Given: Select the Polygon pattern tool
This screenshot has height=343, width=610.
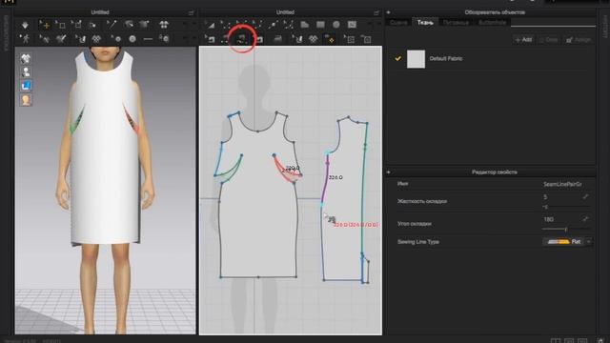Looking at the screenshot, I should tap(305, 25).
